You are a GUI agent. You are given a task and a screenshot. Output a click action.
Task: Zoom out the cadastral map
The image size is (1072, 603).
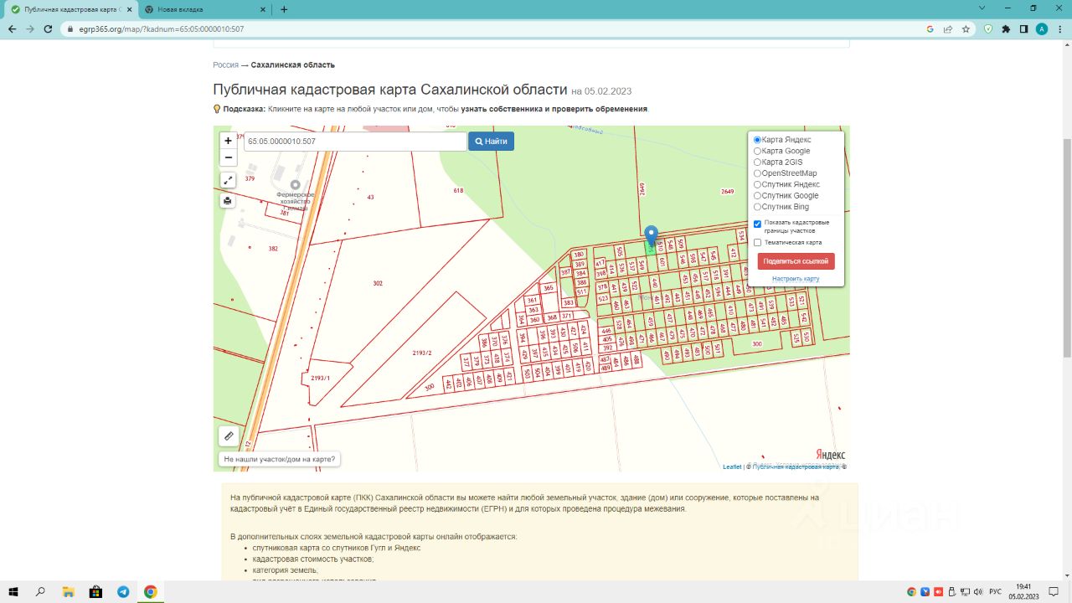coord(228,157)
